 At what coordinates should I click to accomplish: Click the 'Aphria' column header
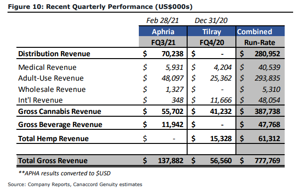click(x=163, y=31)
